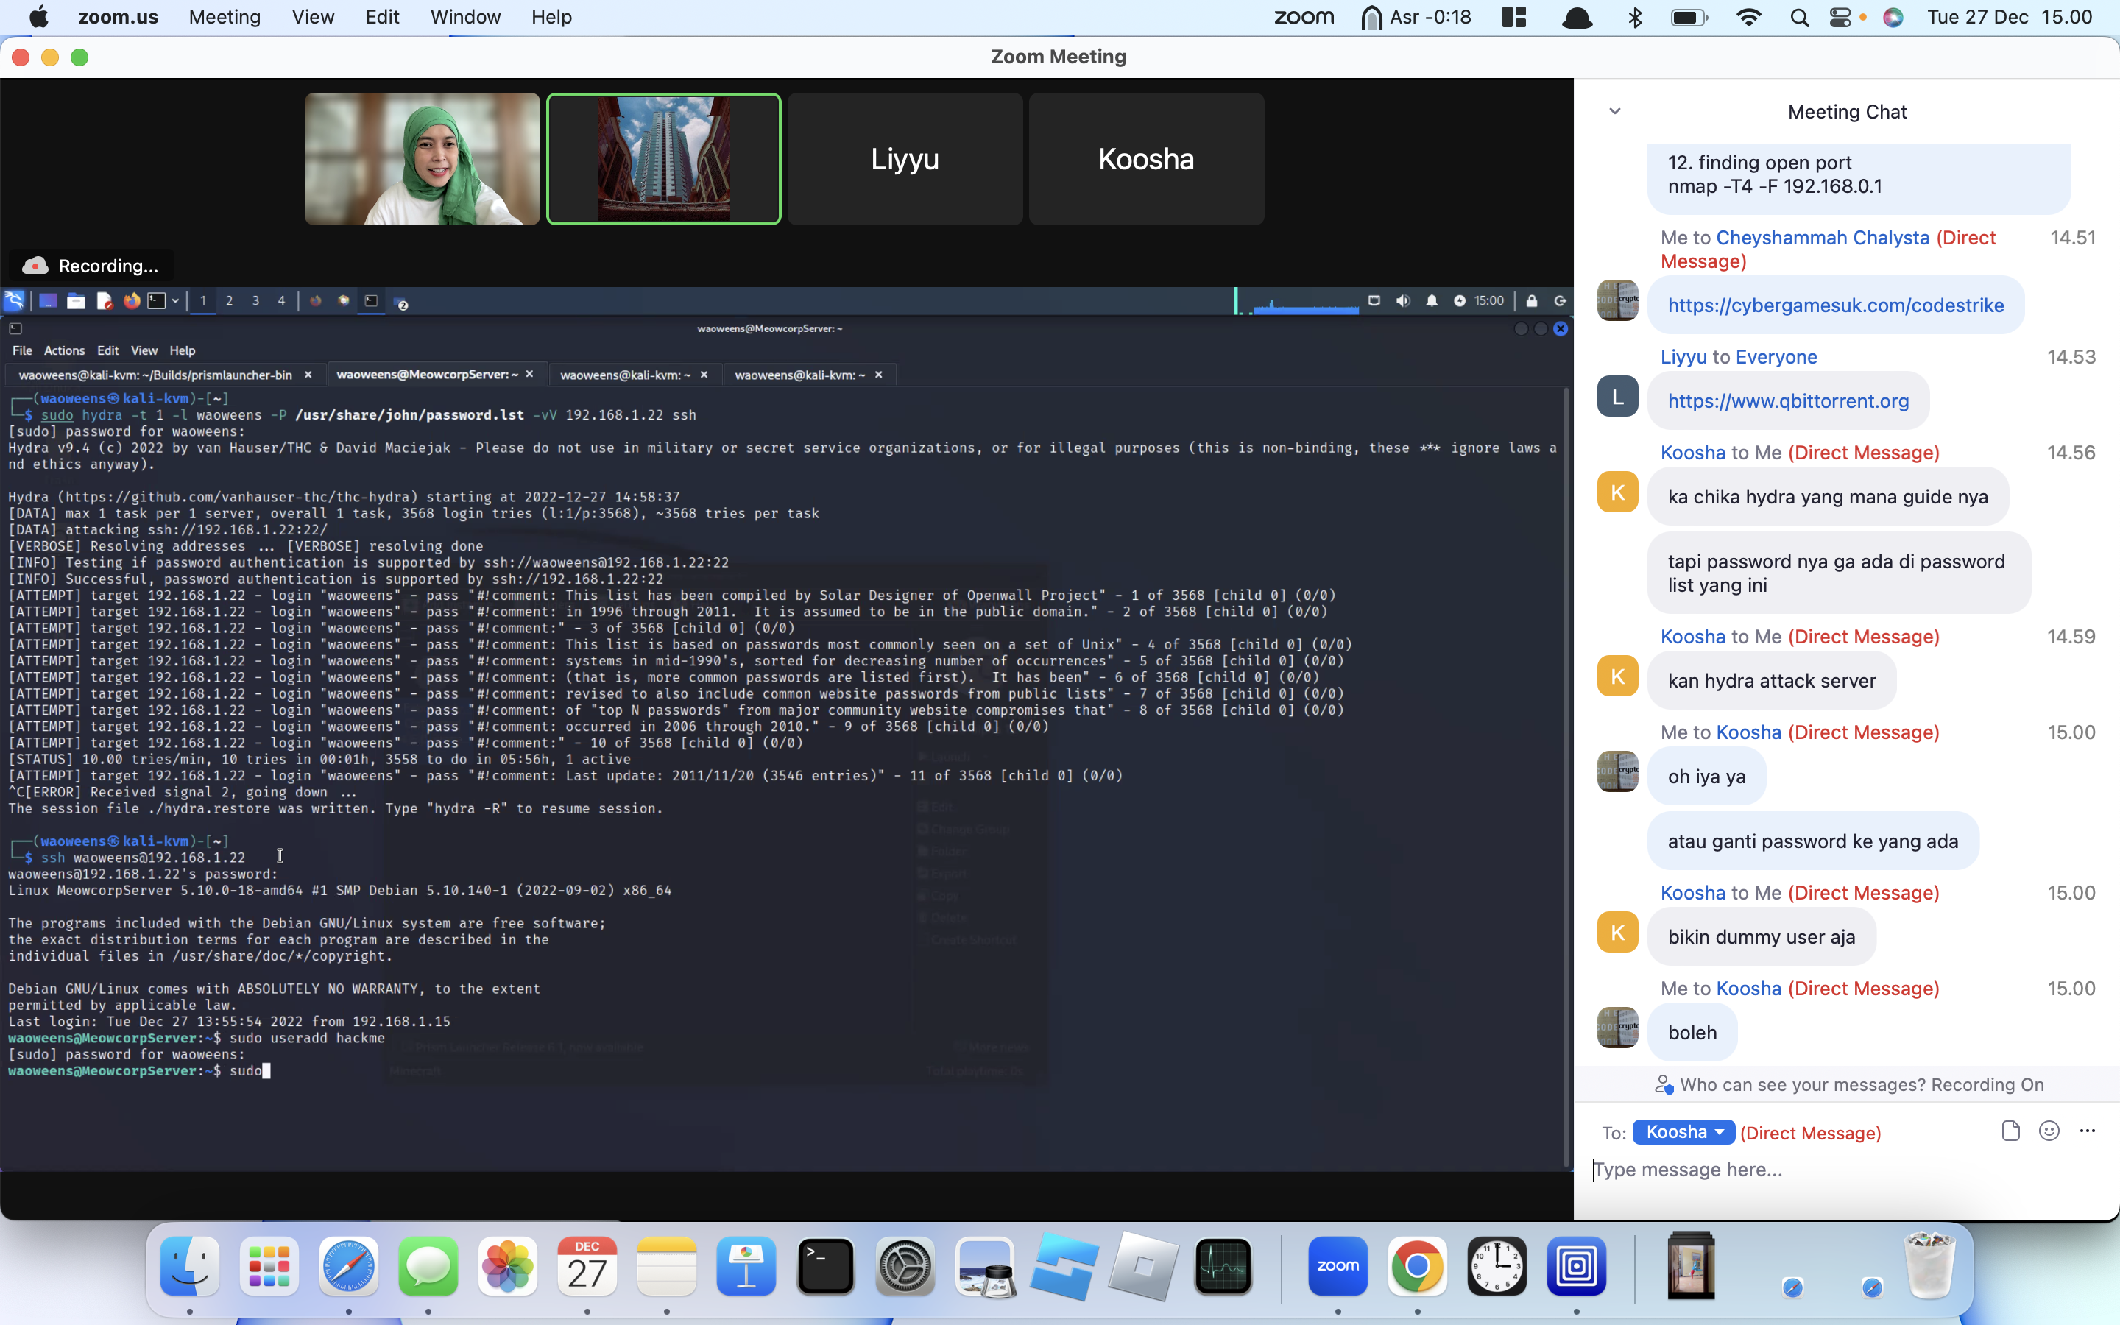Screen dimensions: 2120x1325
Task: Click the grouped windows icon with badge 2
Action: click(x=402, y=304)
